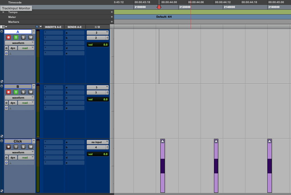The width and height of the screenshot is (291, 195).
Task: Solo the Click track
Action: 23,147
